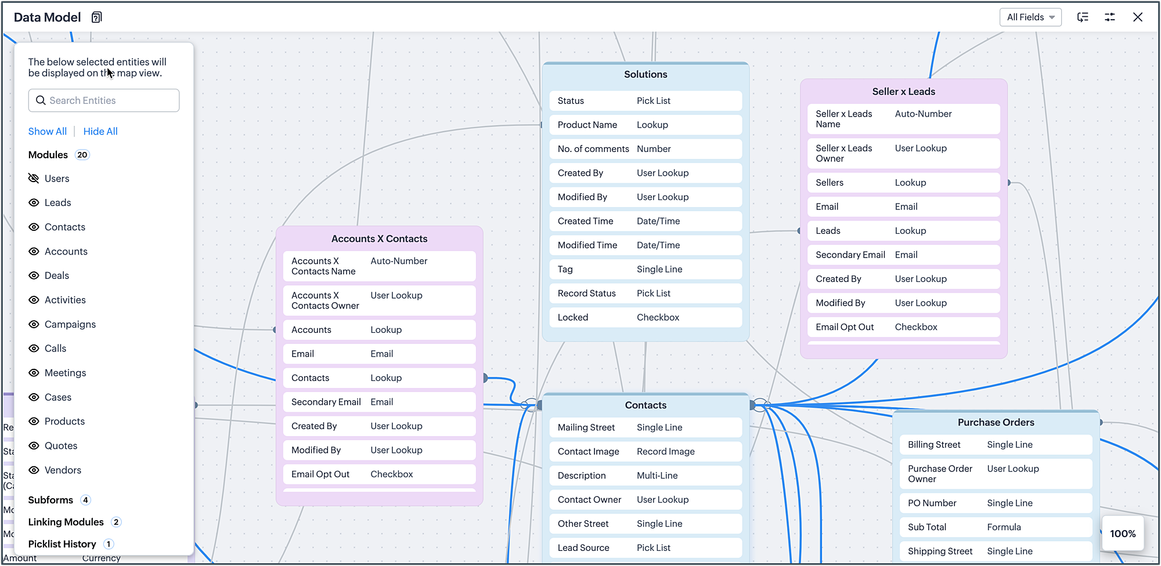
Task: Toggle visibility of the Contacts module
Action: 34,227
